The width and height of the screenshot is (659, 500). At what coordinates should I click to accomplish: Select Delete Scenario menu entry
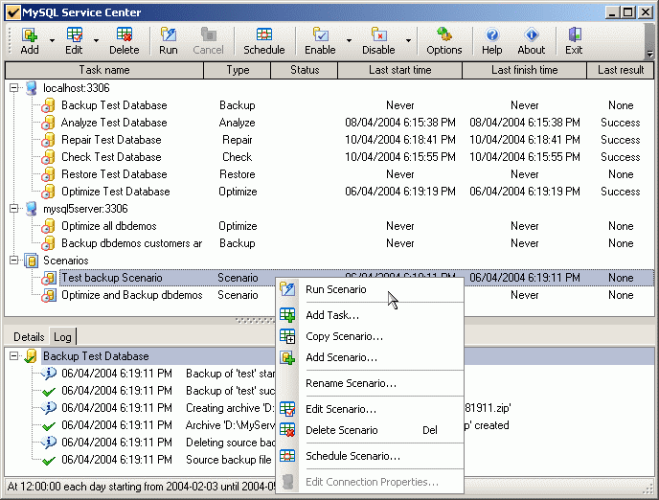pos(372,430)
